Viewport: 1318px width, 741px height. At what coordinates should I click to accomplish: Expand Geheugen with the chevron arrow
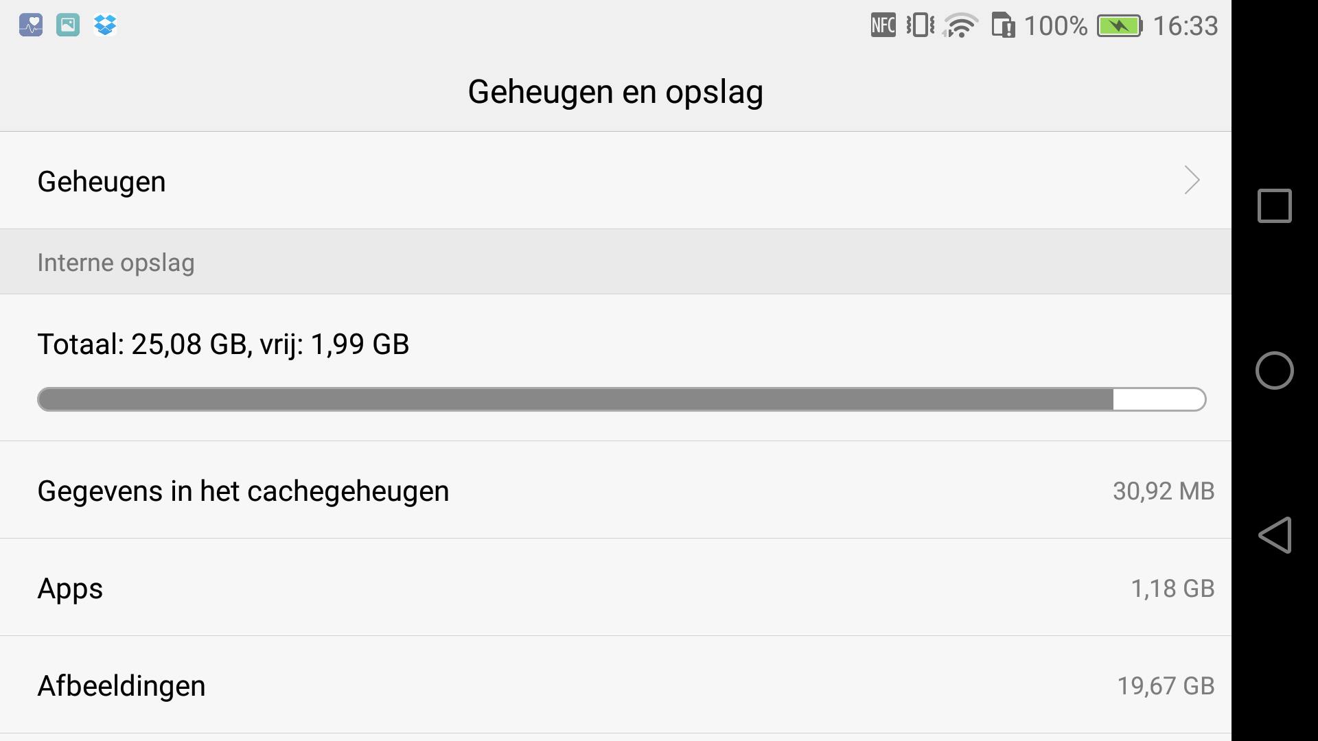[x=1192, y=180]
